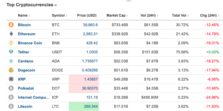Image resolution: width=223 pixels, height=111 pixels.
Task: Click the grey icon beside Litecoin
Action: (11, 106)
